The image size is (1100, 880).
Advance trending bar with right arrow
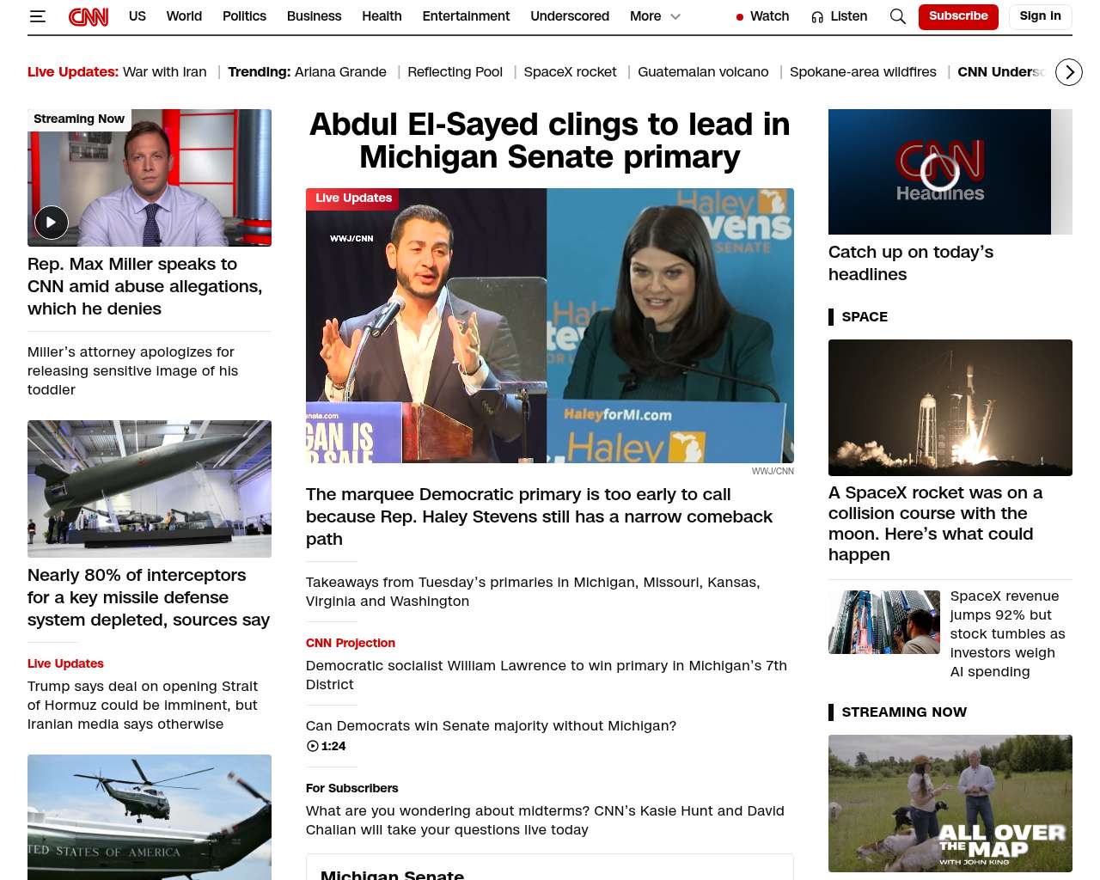(1069, 72)
